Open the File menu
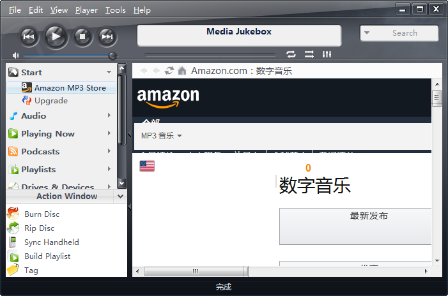The width and height of the screenshot is (448, 296). tap(15, 10)
